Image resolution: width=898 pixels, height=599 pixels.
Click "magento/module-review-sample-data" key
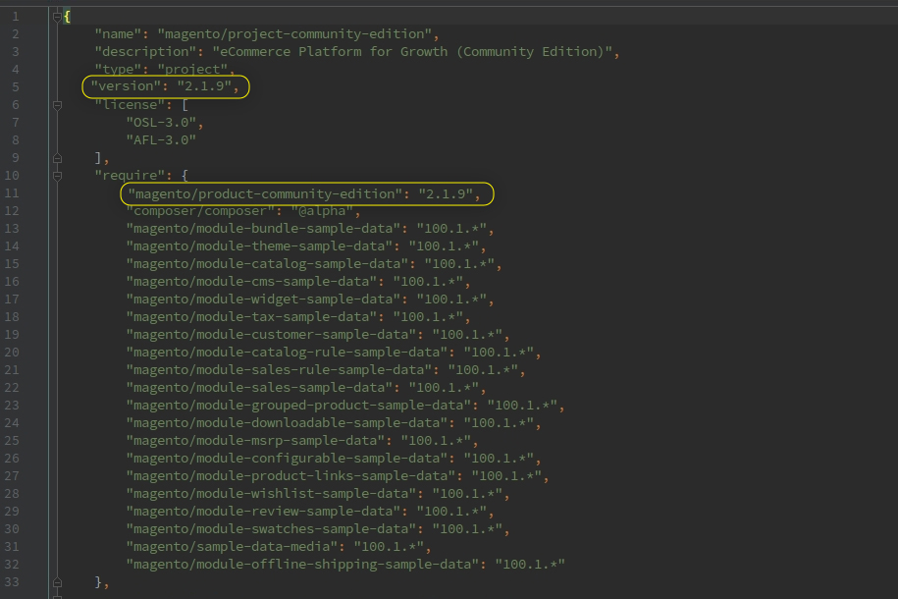pyautogui.click(x=263, y=512)
